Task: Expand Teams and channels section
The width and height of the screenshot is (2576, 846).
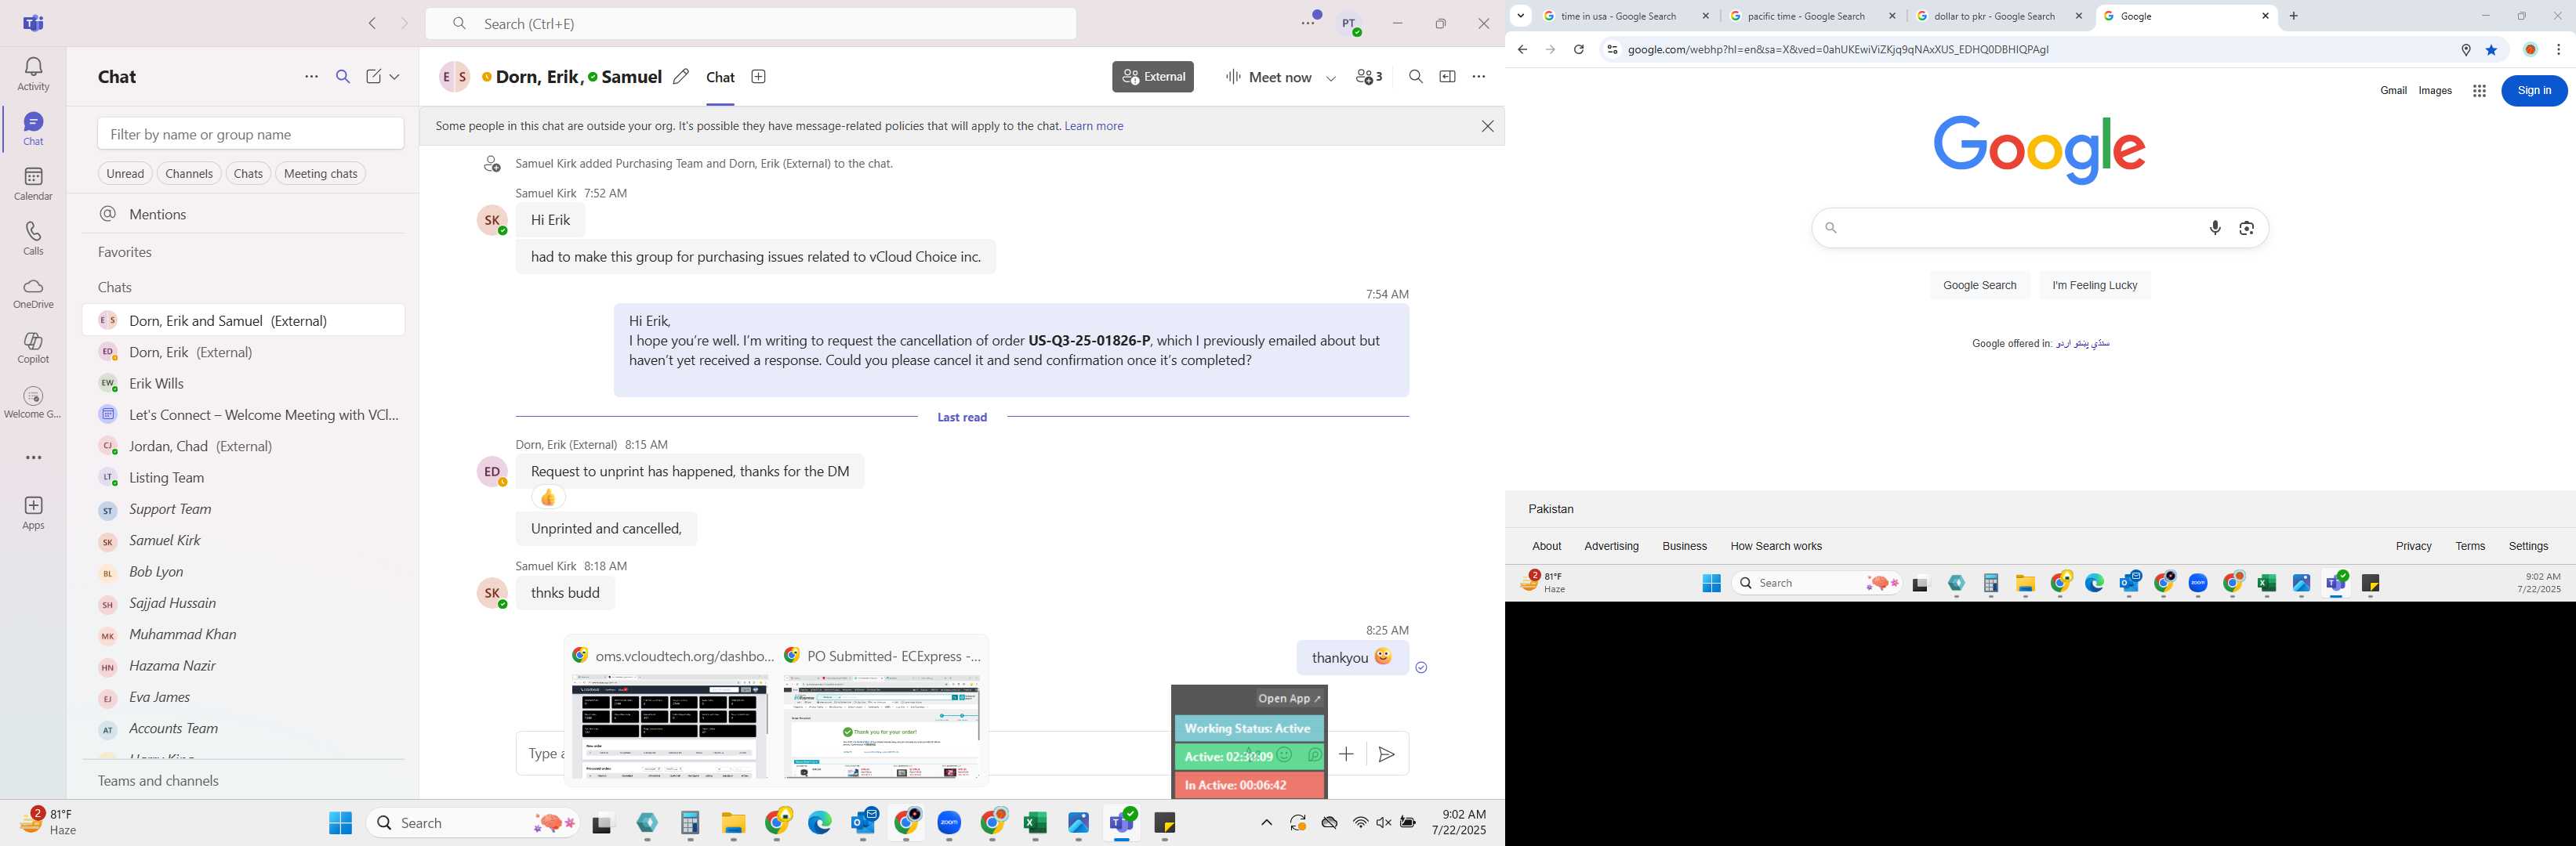Action: click(x=158, y=781)
